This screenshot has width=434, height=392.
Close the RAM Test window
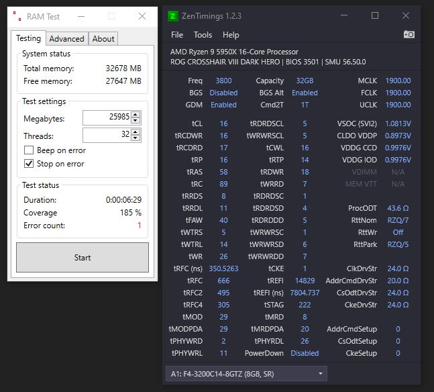[142, 16]
